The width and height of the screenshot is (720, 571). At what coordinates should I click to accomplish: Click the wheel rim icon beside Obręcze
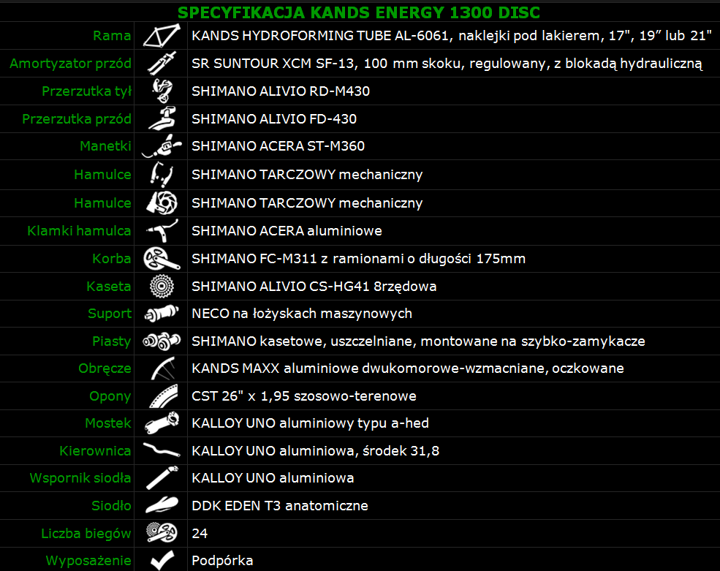point(163,368)
